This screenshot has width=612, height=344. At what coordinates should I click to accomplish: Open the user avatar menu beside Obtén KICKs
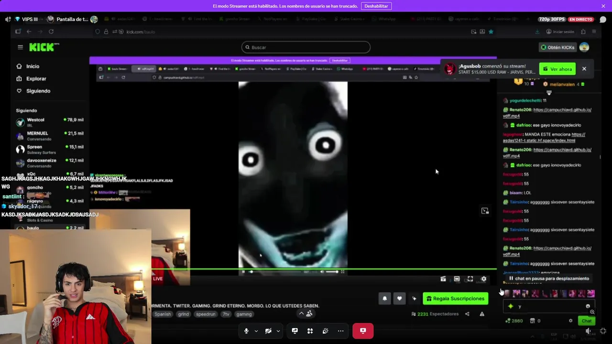(584, 47)
